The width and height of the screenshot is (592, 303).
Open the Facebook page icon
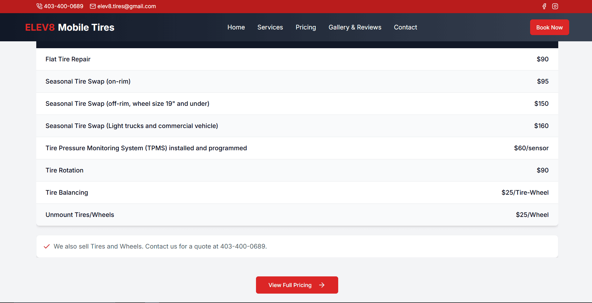coord(544,6)
